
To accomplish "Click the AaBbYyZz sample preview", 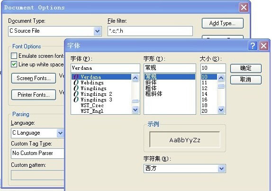I will (185, 140).
